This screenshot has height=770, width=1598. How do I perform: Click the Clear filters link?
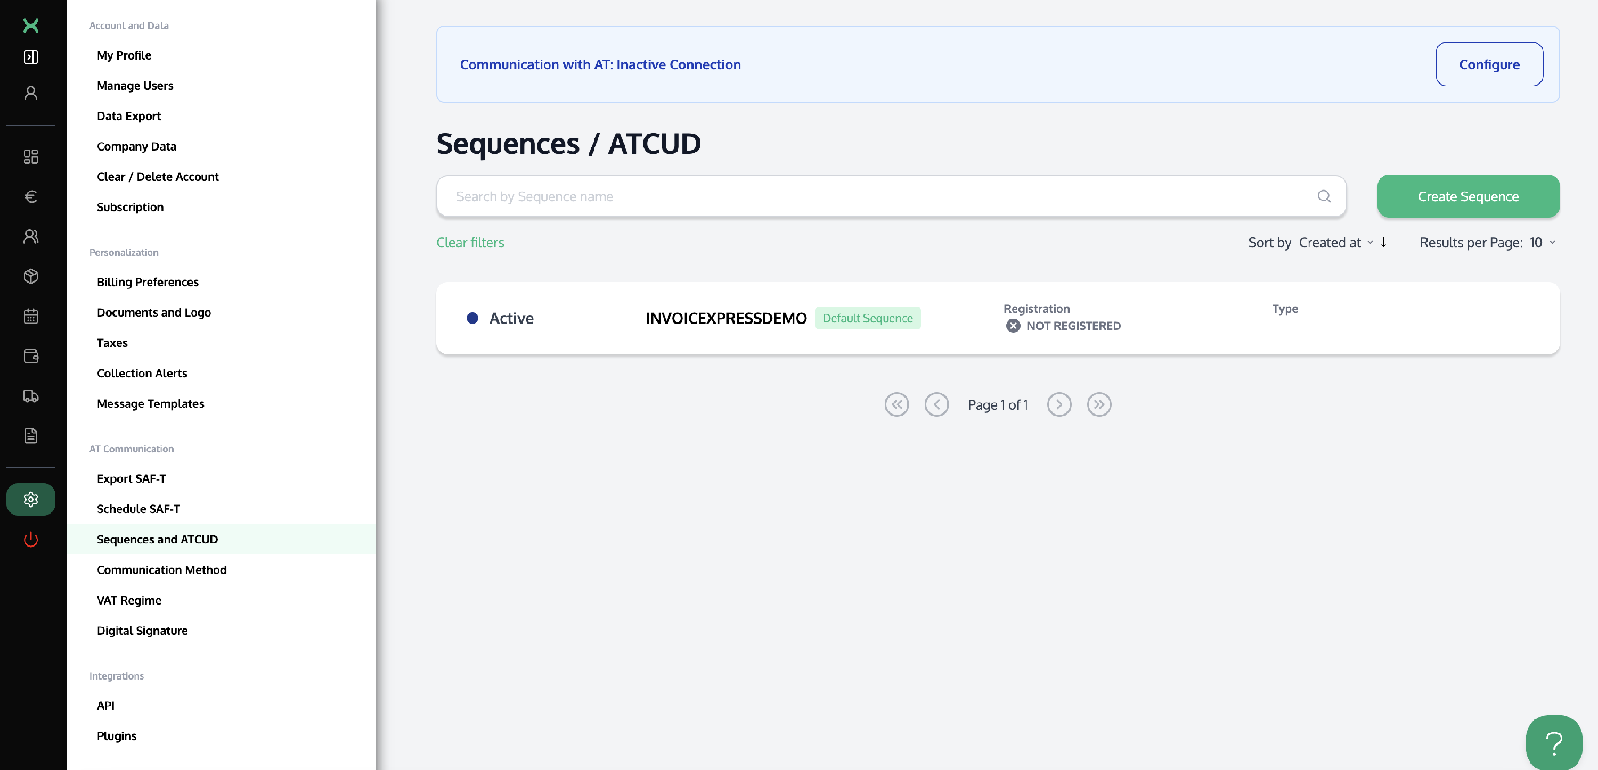(470, 243)
